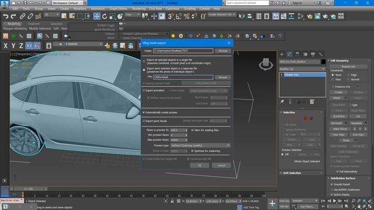Click the yellow V-Ray light icon
This screenshot has width=374, height=210.
tap(173, 36)
